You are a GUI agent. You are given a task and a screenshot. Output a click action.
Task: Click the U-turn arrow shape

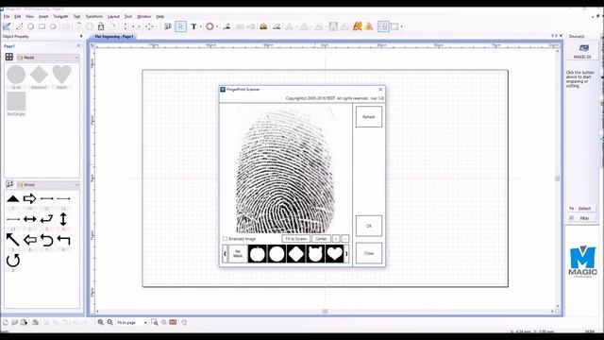(x=46, y=240)
